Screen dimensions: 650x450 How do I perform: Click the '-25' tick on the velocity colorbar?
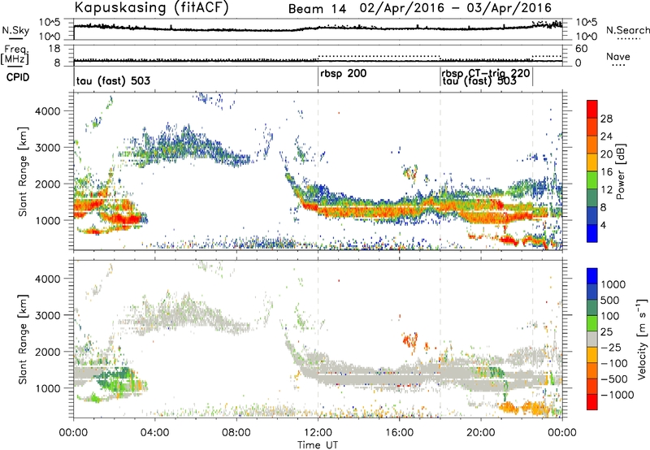point(611,347)
